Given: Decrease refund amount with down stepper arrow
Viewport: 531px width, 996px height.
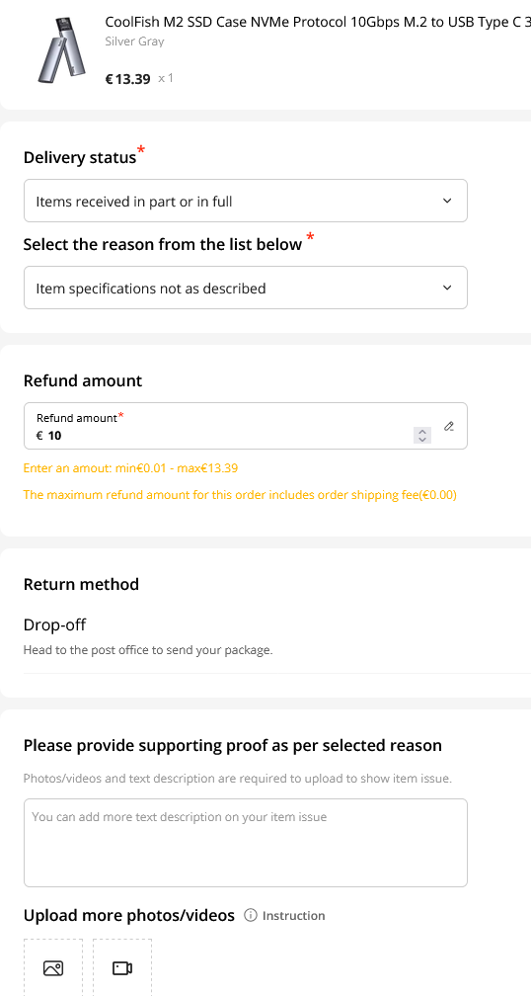Looking at the screenshot, I should coord(422,440).
